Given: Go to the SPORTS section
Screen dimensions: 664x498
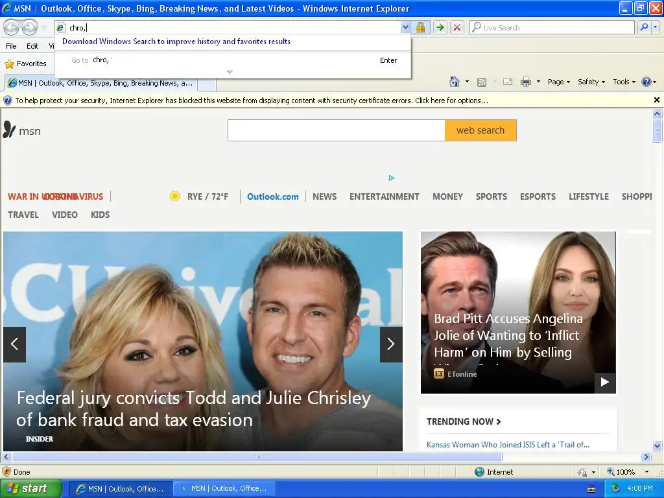Looking at the screenshot, I should click(x=492, y=196).
